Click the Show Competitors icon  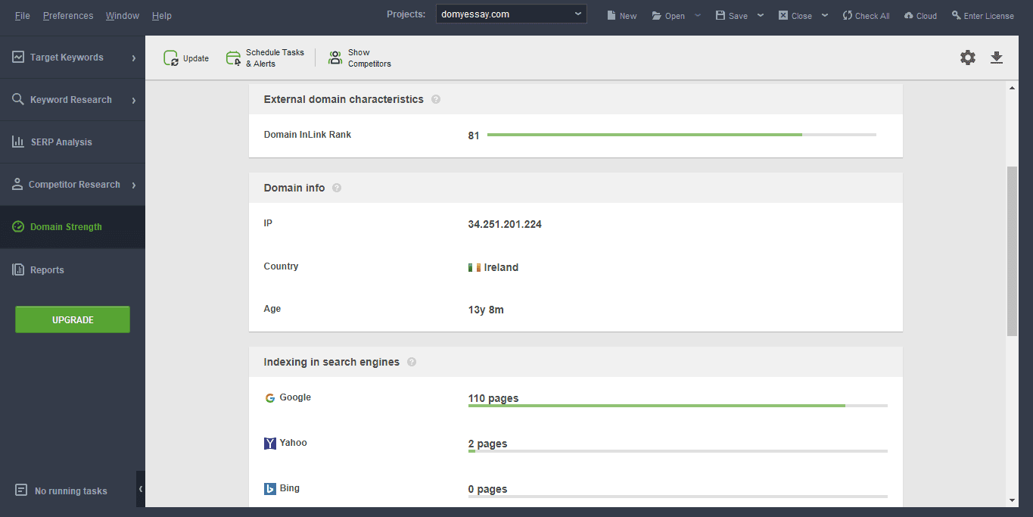(334, 58)
